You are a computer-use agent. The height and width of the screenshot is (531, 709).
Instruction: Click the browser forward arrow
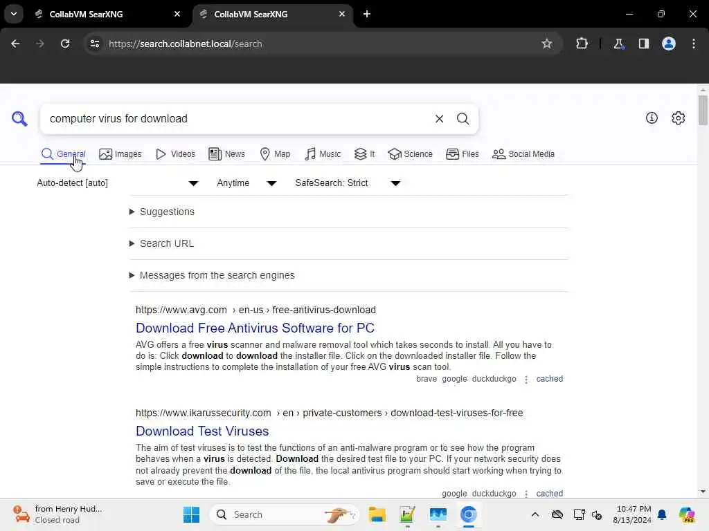coord(40,44)
